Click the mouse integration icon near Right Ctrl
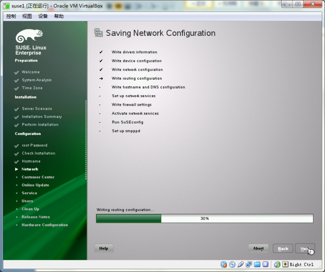 [277, 264]
